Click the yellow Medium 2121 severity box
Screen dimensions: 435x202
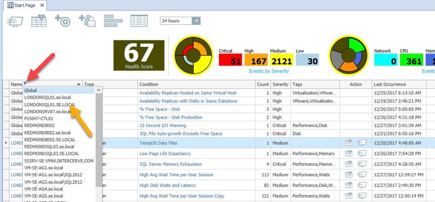tap(282, 60)
